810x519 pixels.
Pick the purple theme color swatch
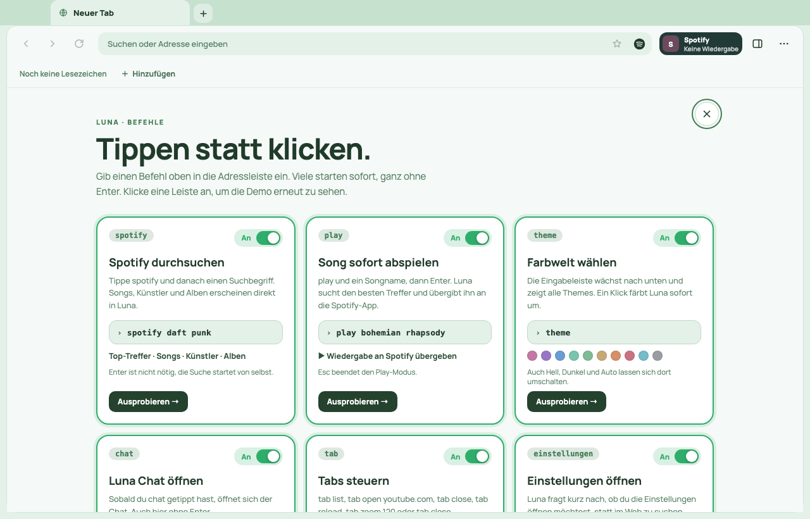click(546, 356)
